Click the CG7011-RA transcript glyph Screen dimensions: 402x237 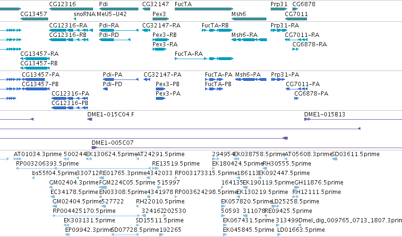click(296, 40)
